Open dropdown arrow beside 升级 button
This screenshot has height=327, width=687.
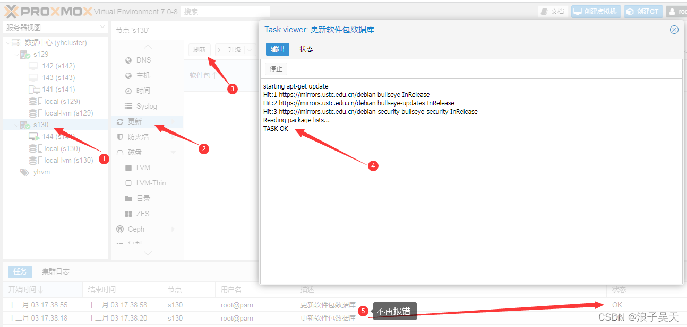pyautogui.click(x=249, y=50)
